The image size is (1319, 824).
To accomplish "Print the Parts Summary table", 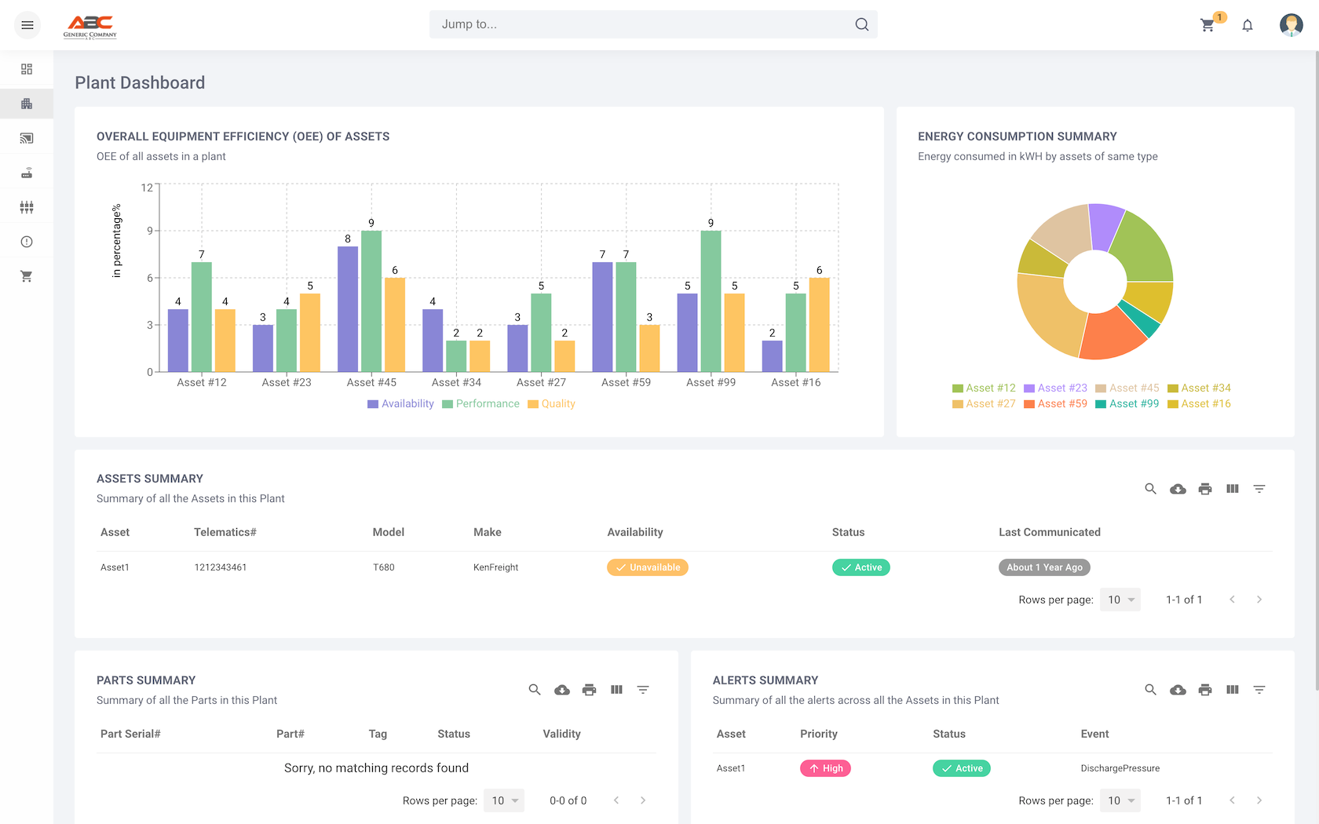I will 590,690.
